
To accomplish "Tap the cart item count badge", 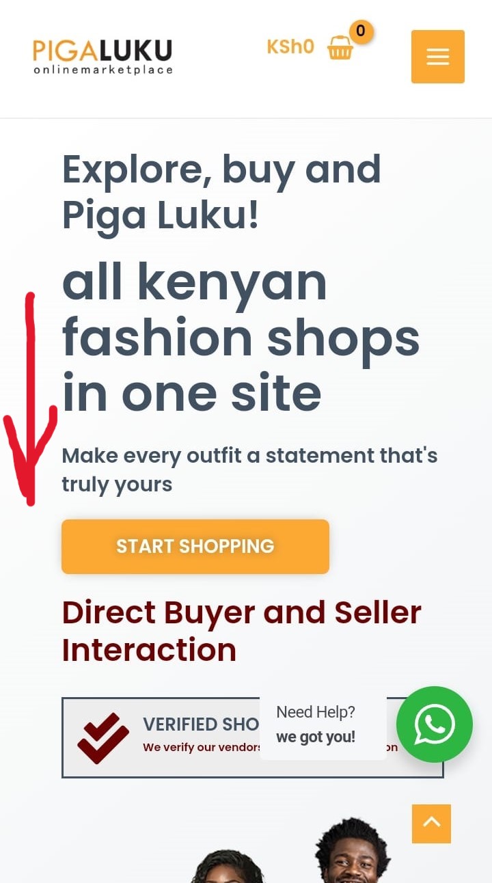I will click(361, 31).
